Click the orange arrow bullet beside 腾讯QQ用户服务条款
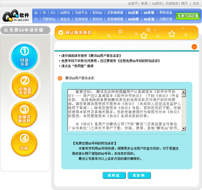Viewport: 202px width, 190px height. (x=60, y=78)
